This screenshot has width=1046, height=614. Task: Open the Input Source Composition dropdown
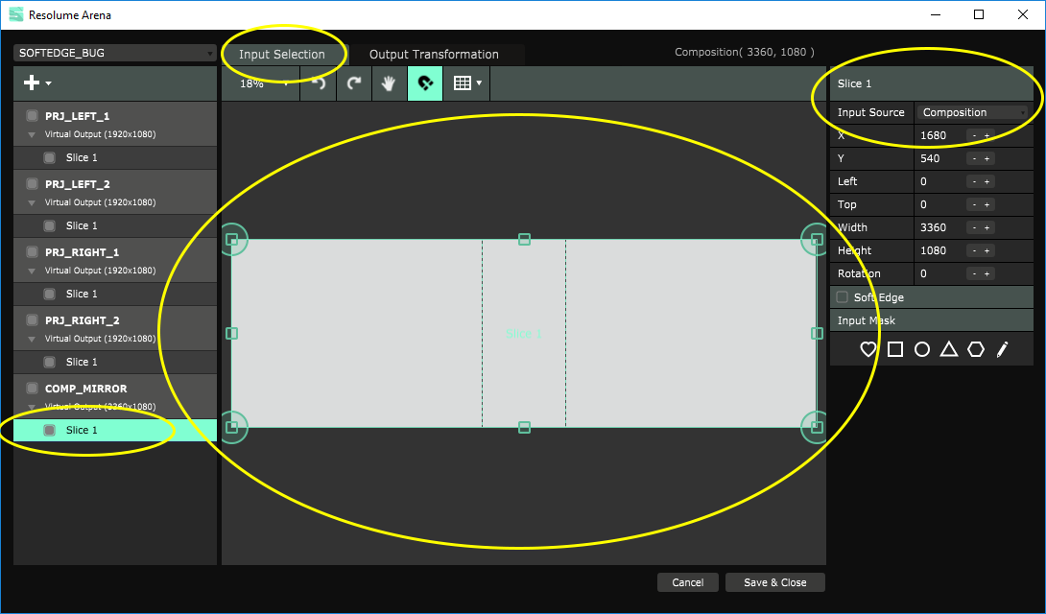click(x=973, y=112)
